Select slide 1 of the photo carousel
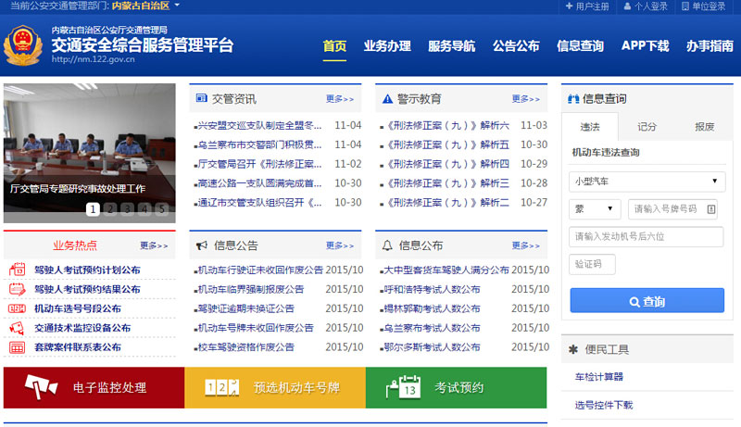 coord(94,208)
